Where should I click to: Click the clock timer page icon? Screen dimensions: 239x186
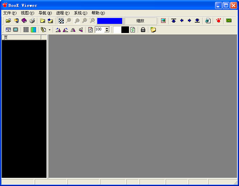(90, 30)
